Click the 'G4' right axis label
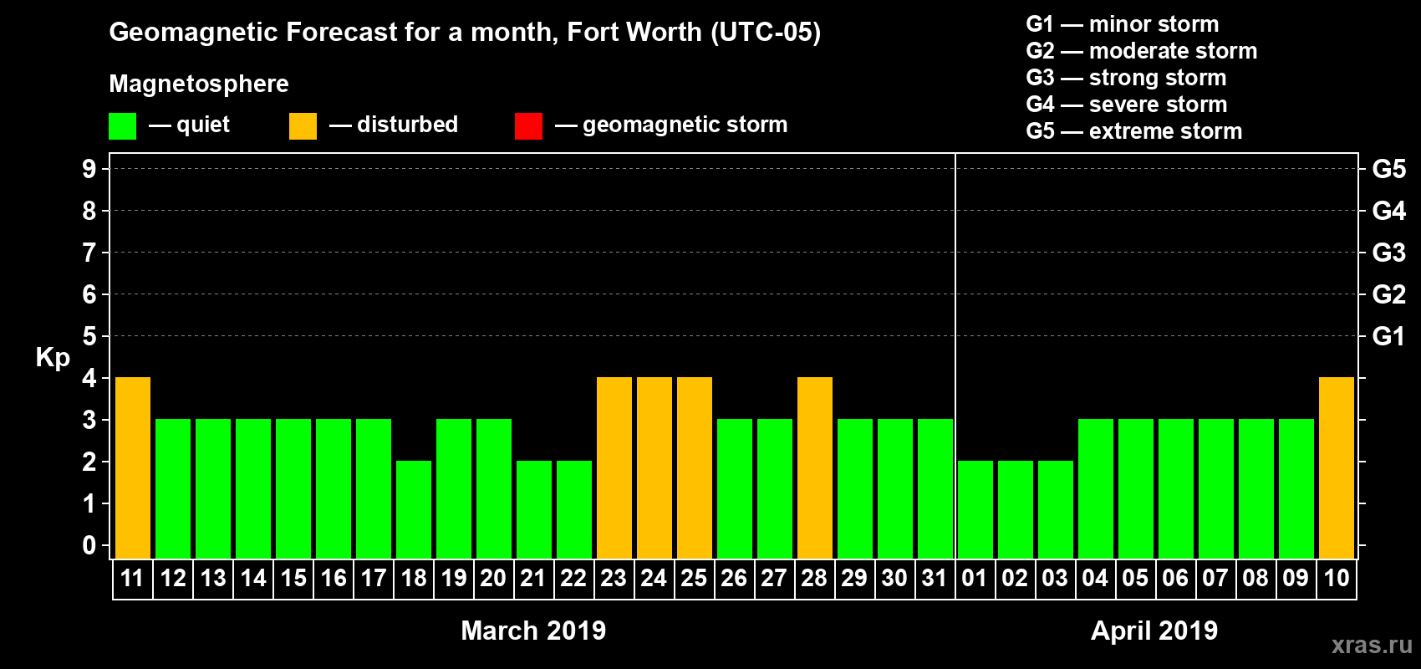 [1389, 211]
